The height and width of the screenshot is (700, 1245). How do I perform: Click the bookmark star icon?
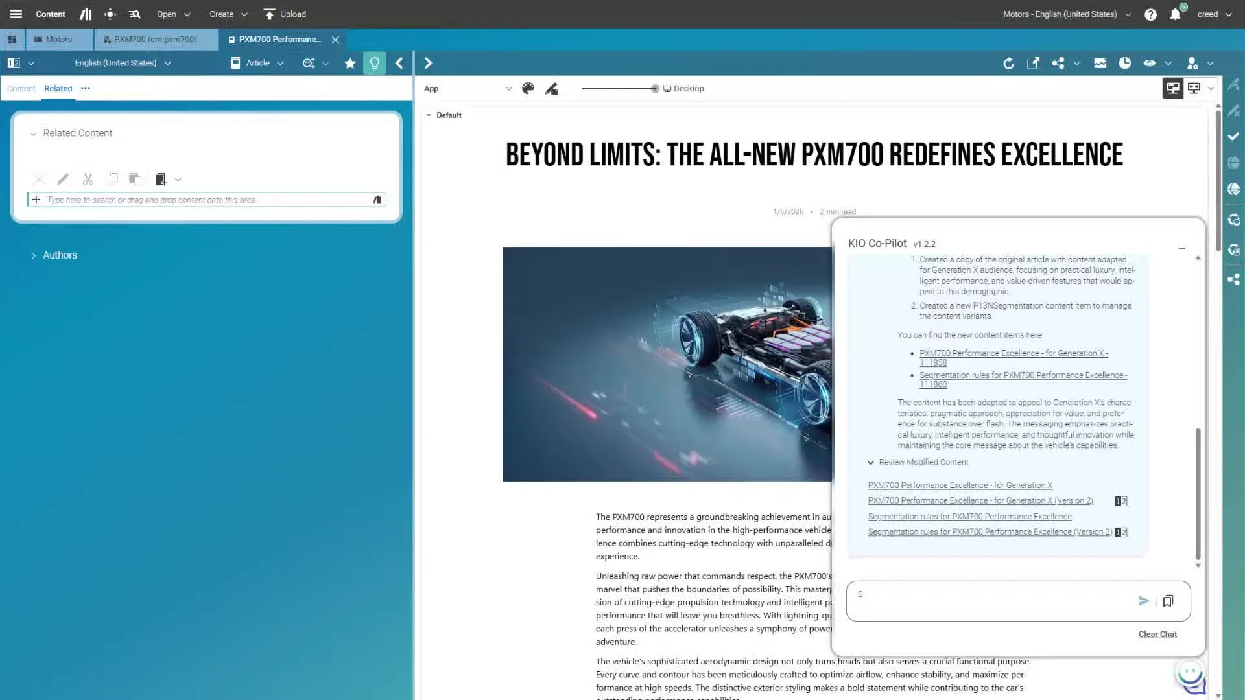(x=350, y=63)
